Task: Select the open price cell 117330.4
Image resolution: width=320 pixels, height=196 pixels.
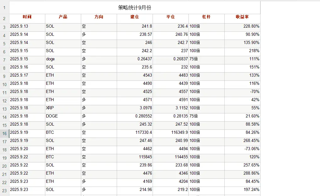Action: [x=135, y=133]
